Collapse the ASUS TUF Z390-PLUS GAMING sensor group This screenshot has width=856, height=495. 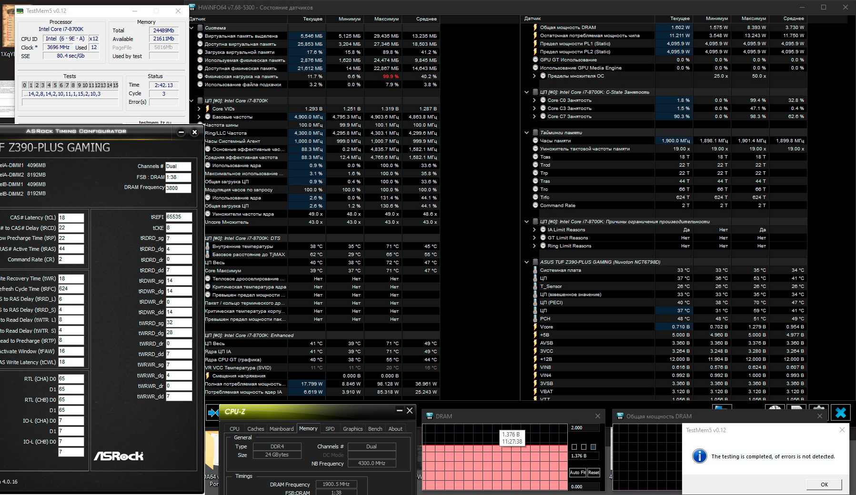[x=526, y=262]
